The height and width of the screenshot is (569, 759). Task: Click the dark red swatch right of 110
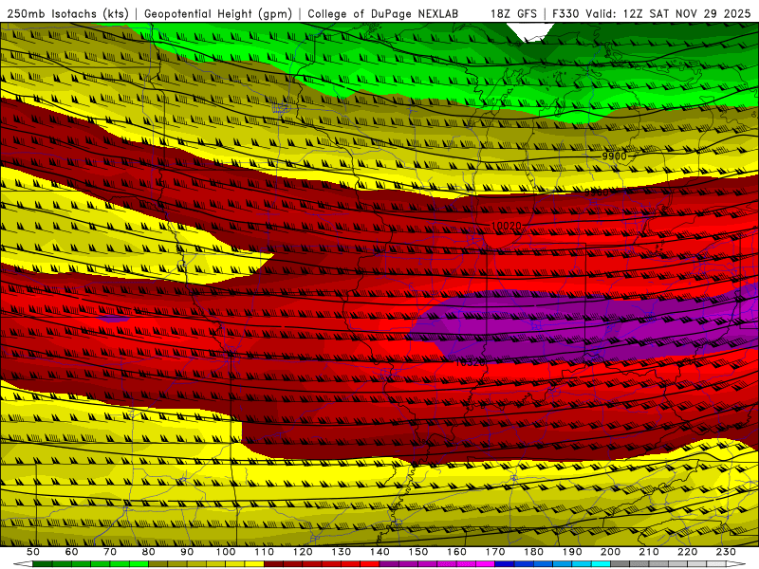click(273, 564)
